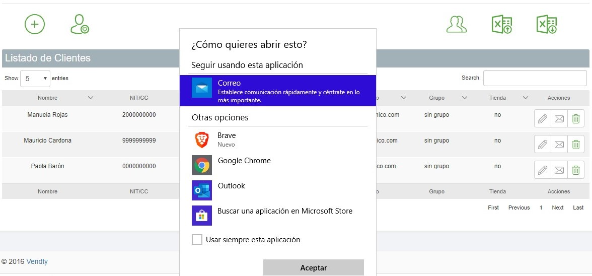Go to Last page of table
Image resolution: width=592 pixels, height=276 pixels.
578,208
